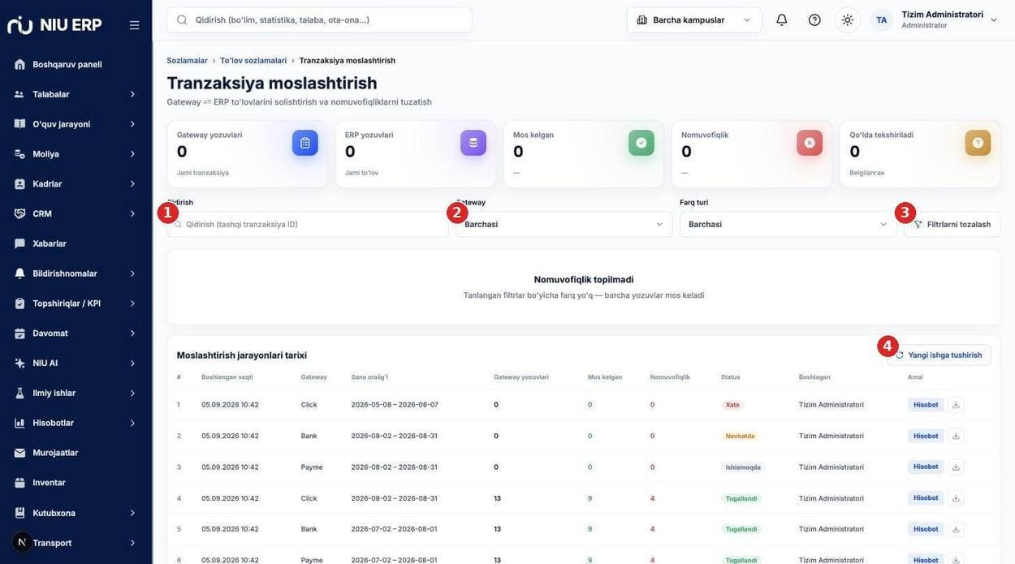Expand the NIU AI chevron

(132, 363)
